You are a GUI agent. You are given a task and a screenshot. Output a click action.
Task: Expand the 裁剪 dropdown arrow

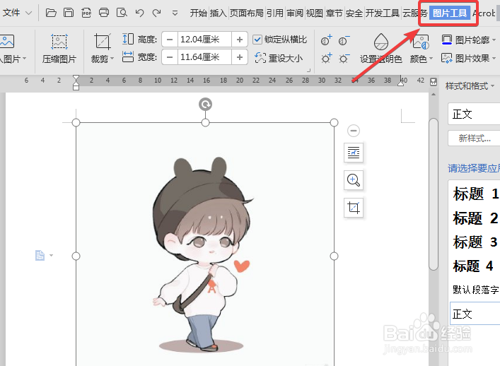coord(112,59)
